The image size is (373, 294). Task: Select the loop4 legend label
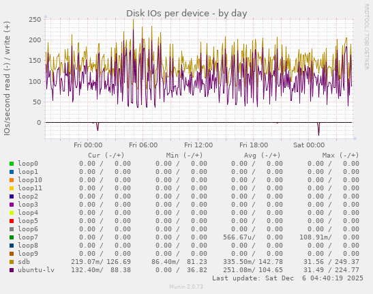[x=28, y=213]
